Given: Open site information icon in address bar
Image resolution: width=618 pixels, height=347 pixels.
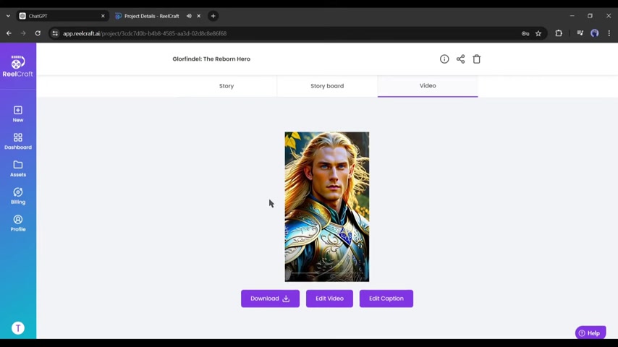Looking at the screenshot, I should [x=55, y=33].
